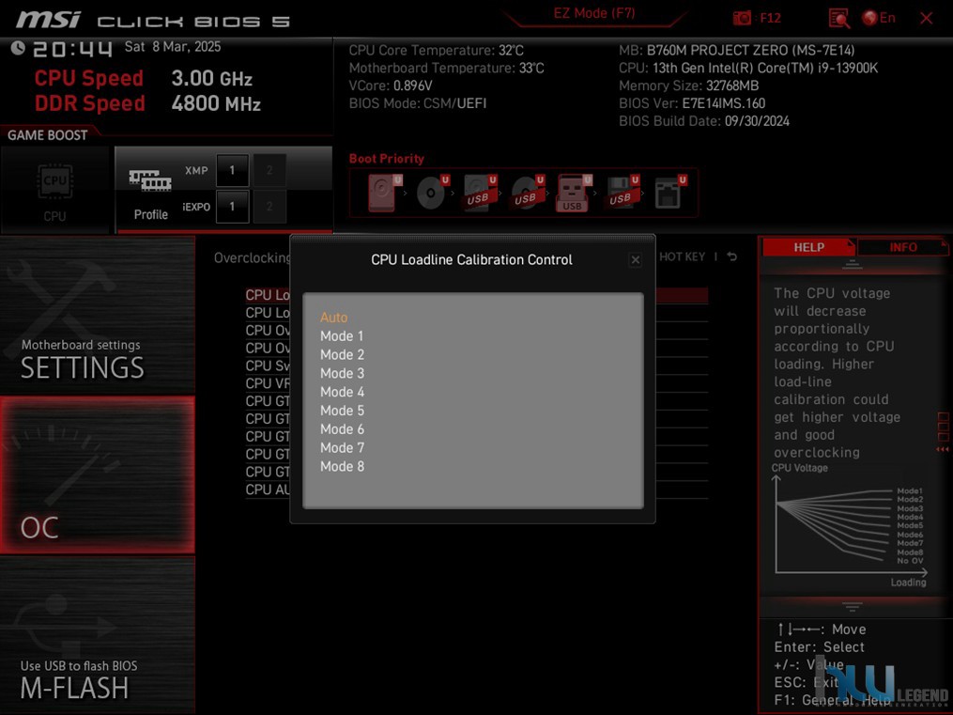
Task: Click the Memory Size 32768MB text
Action: (688, 85)
